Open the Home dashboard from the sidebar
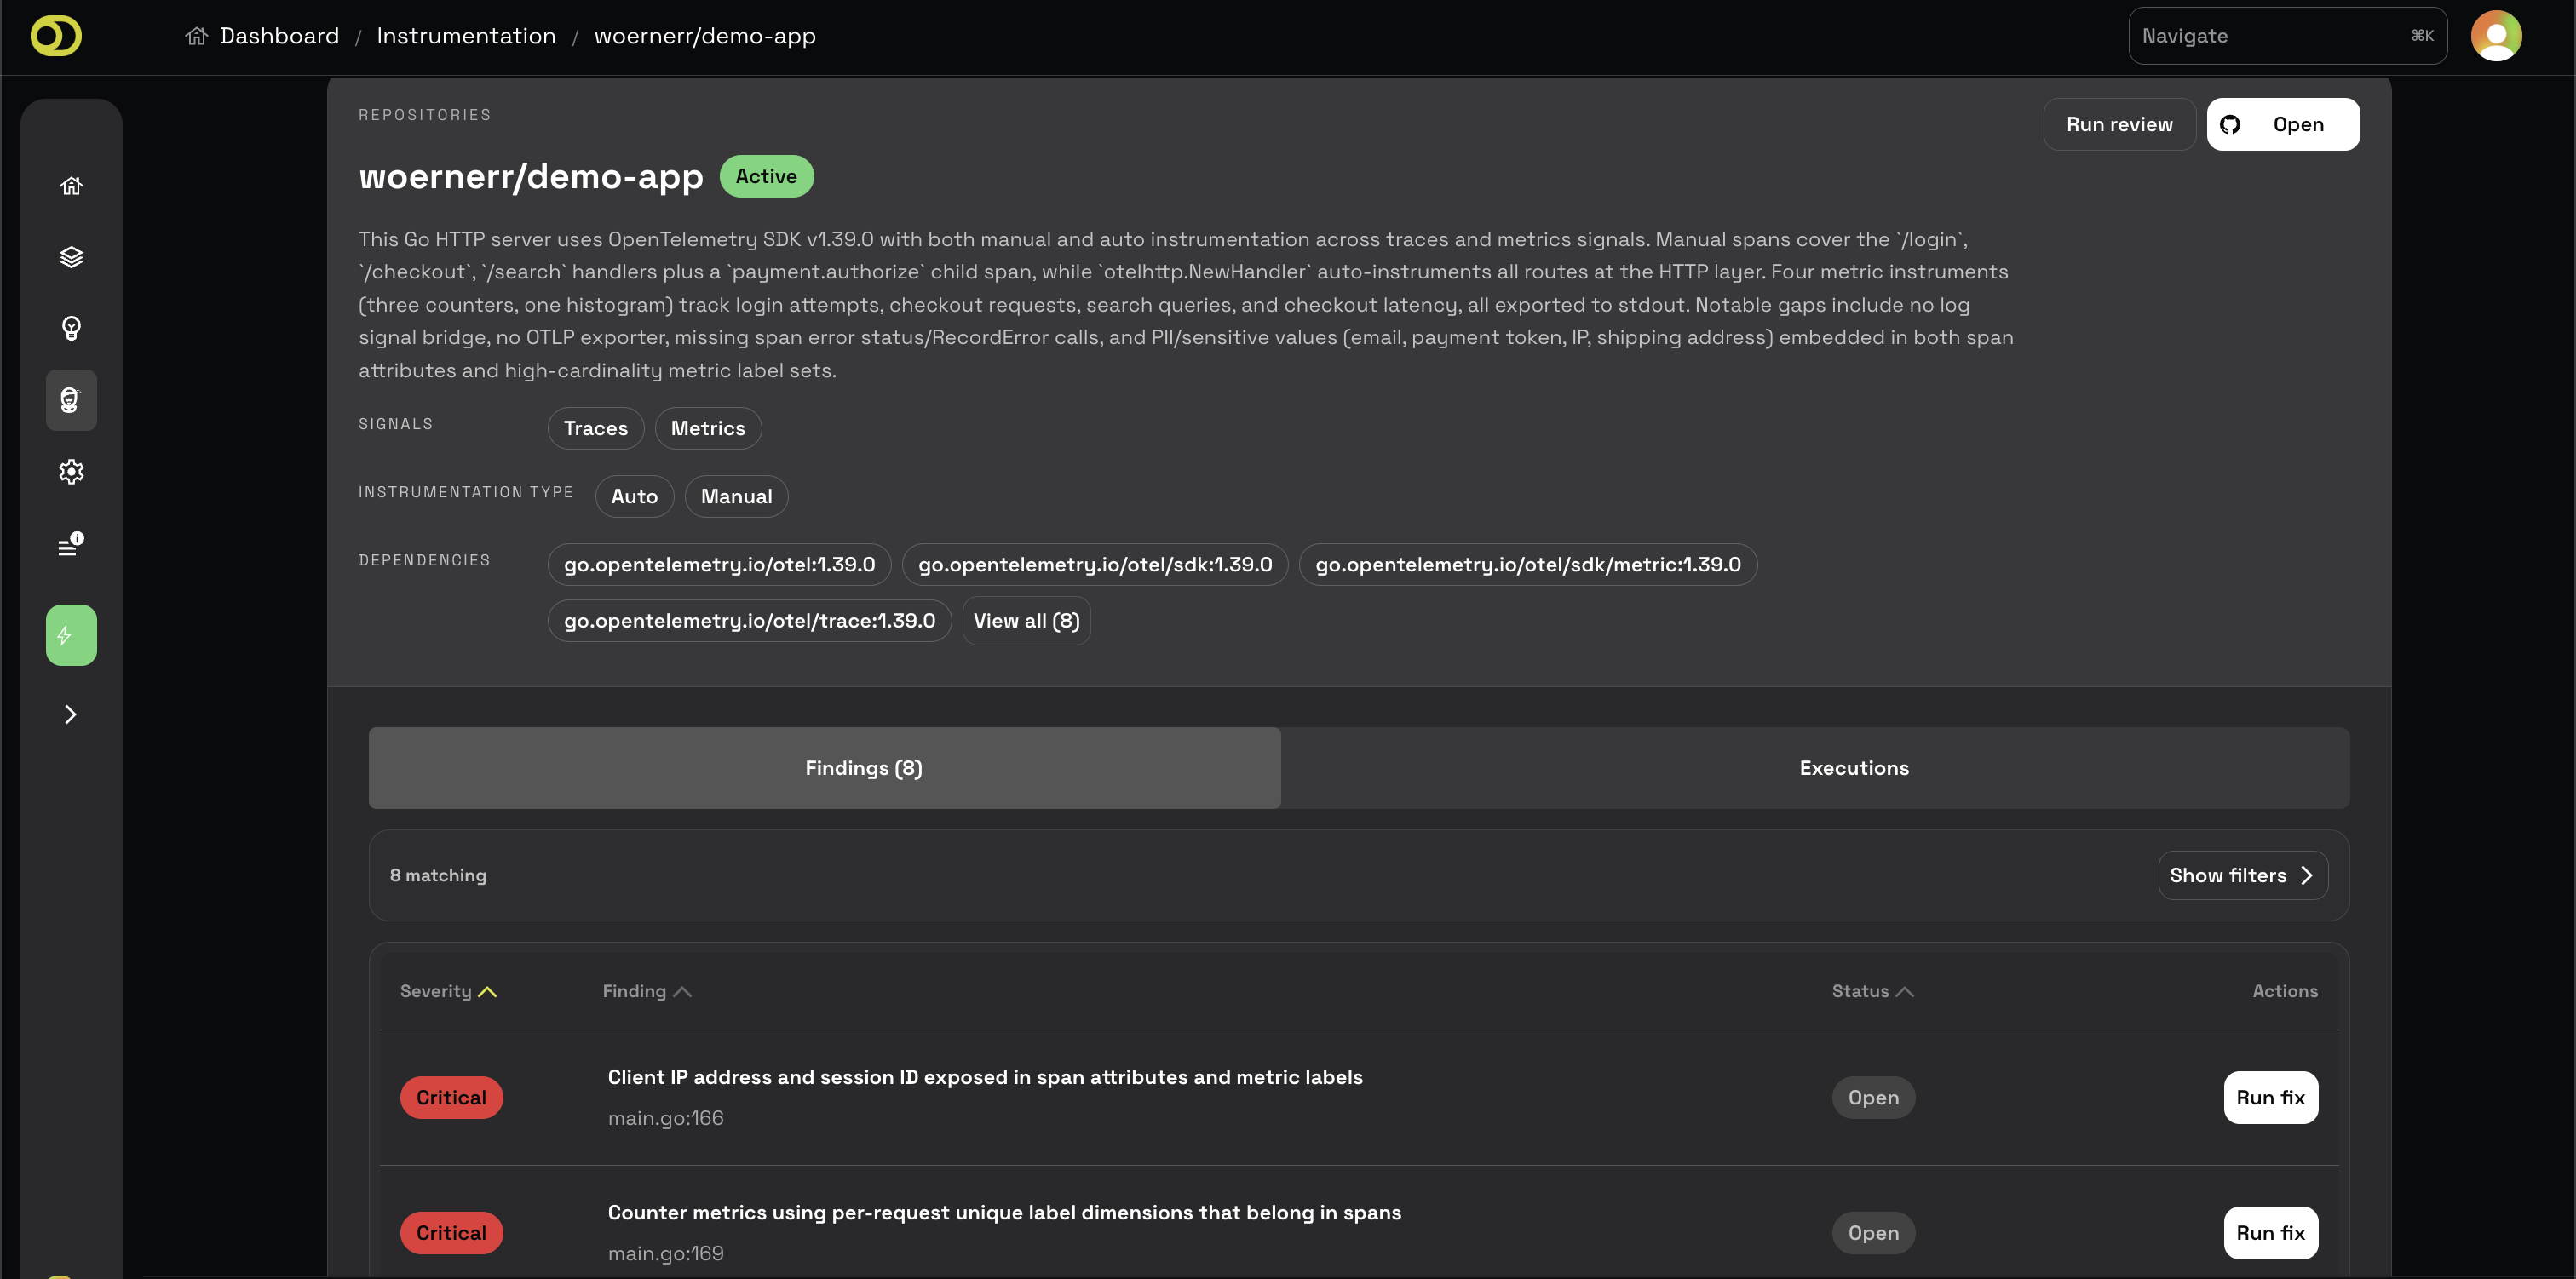2576x1279 pixels. pos(71,185)
